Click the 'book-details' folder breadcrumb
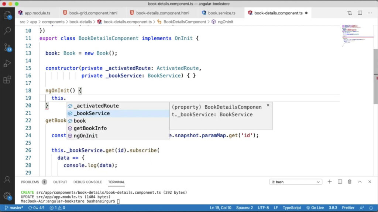The height and width of the screenshot is (212, 378). tap(80, 22)
